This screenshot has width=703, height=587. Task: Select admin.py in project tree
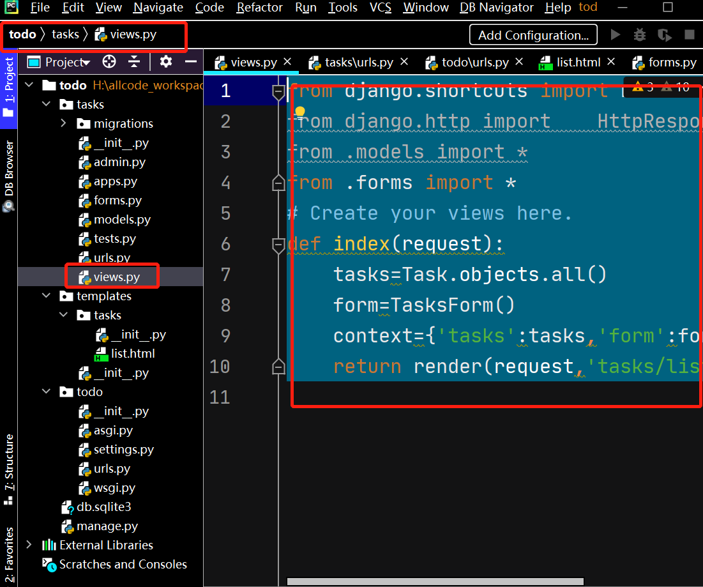pyautogui.click(x=112, y=162)
